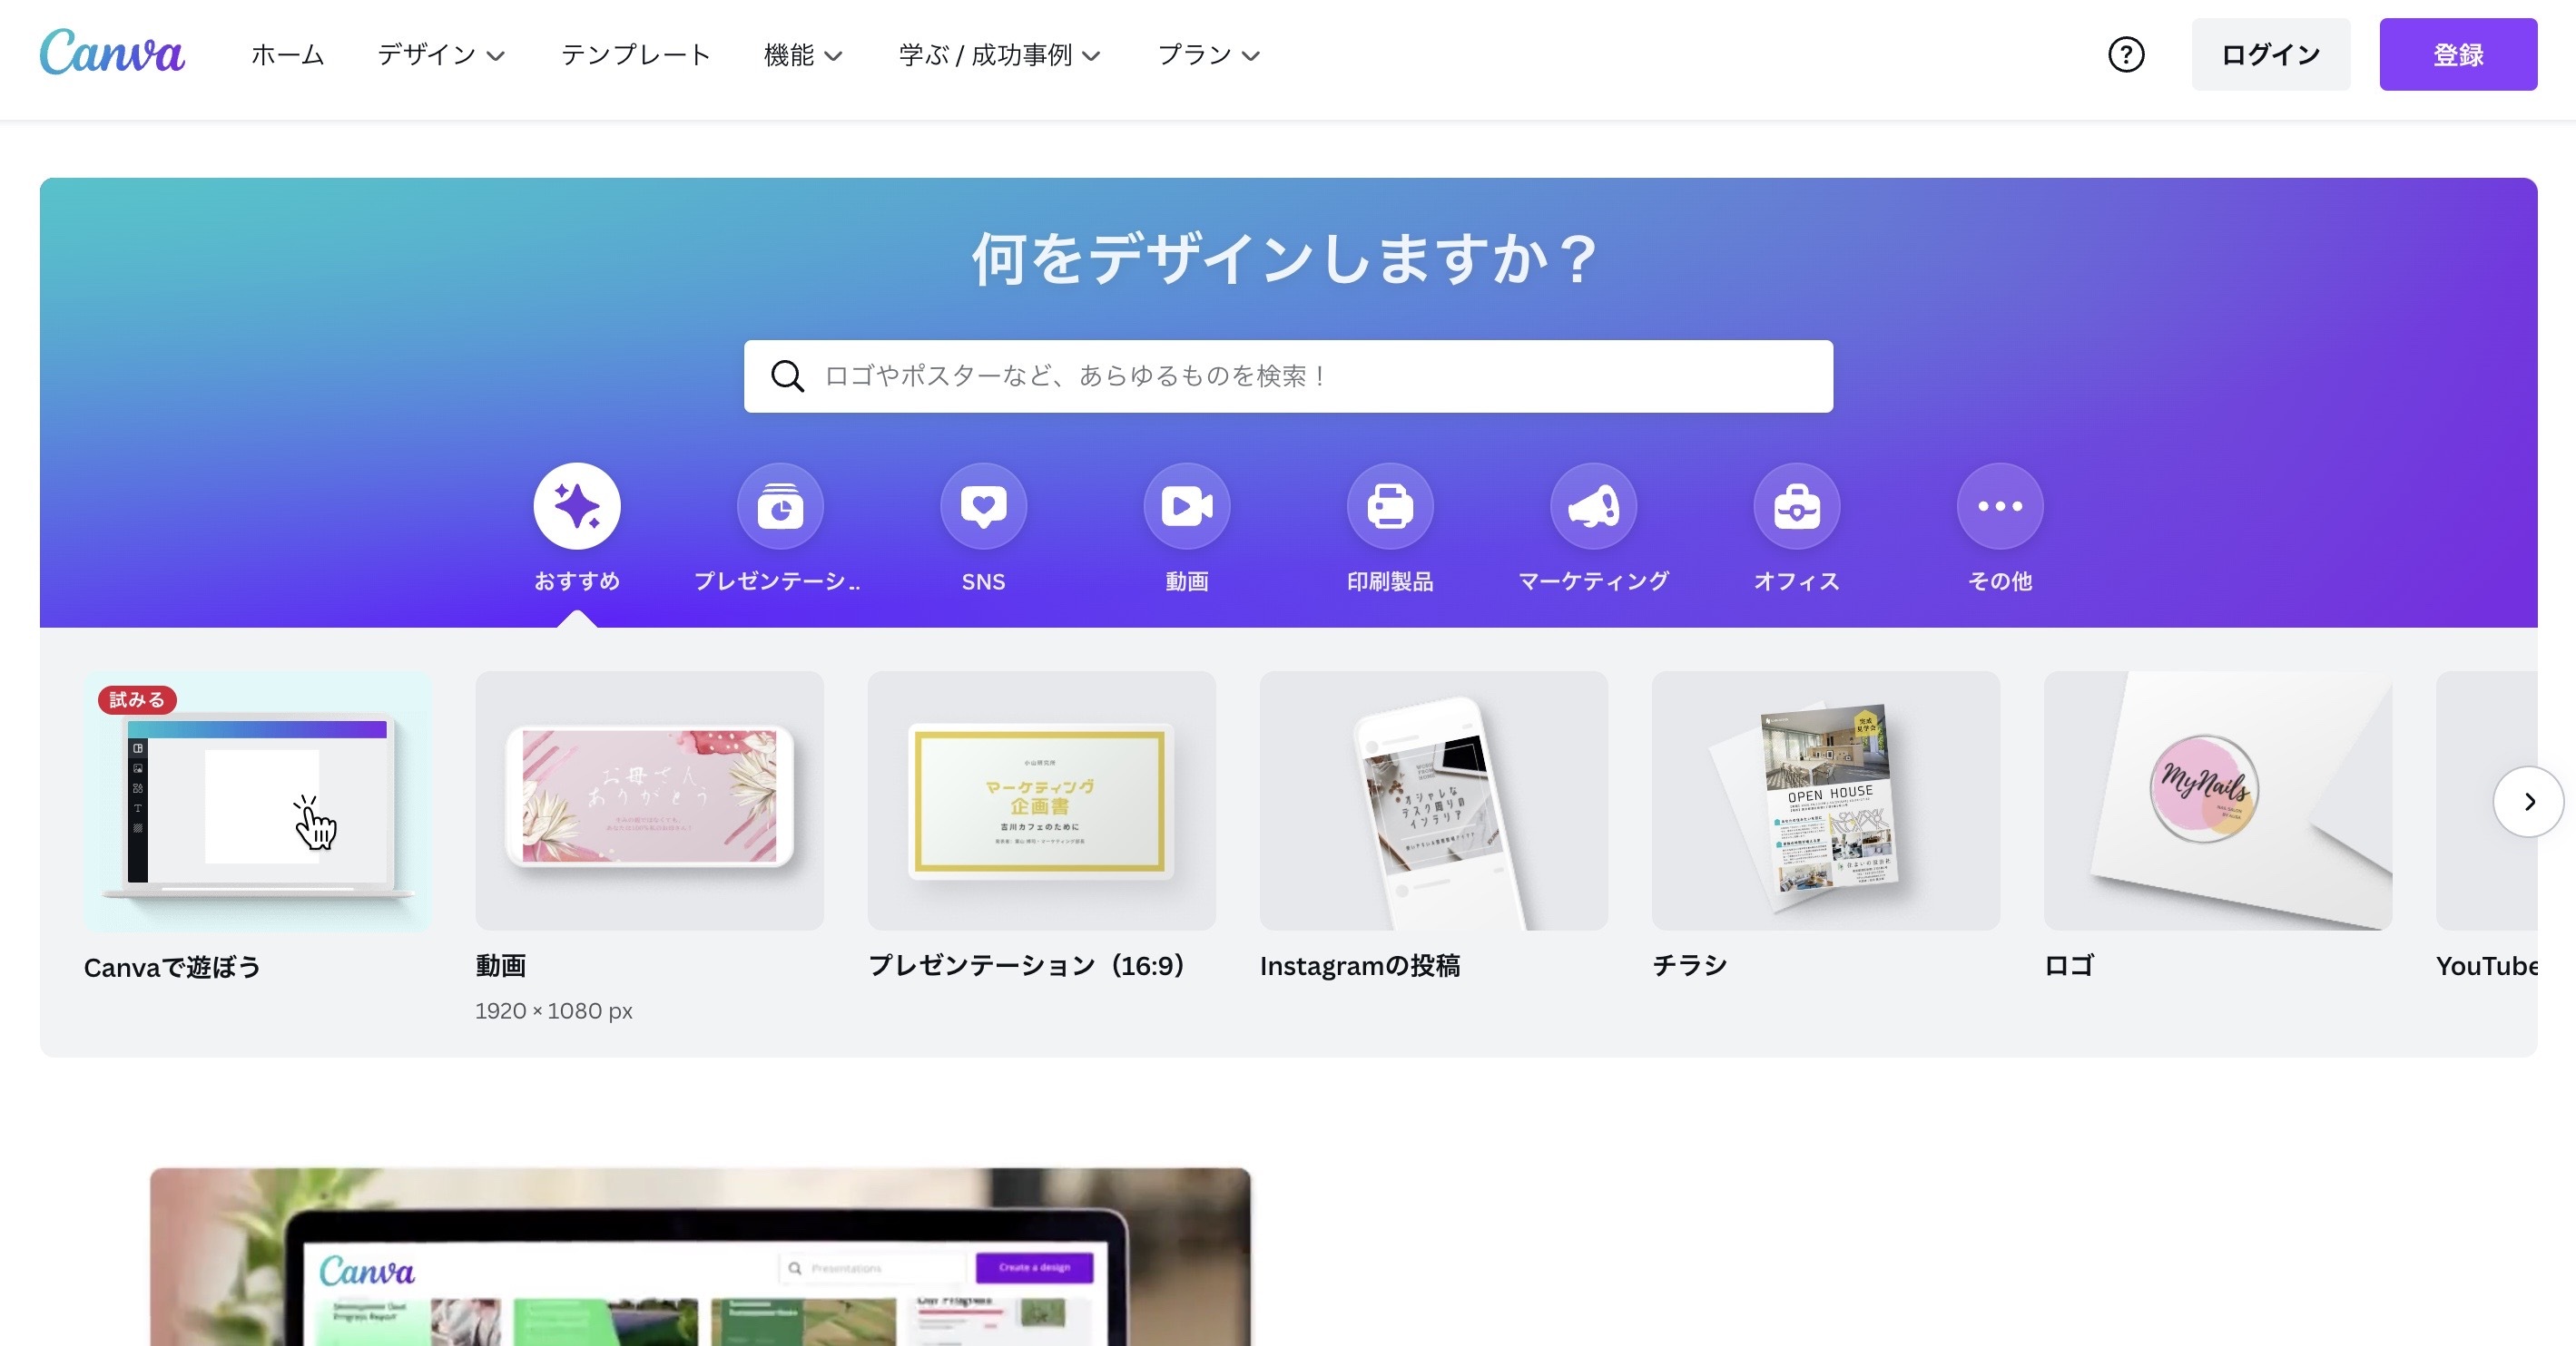Open the Instagramの投稿 thumbnail
The height and width of the screenshot is (1346, 2576).
[1433, 800]
